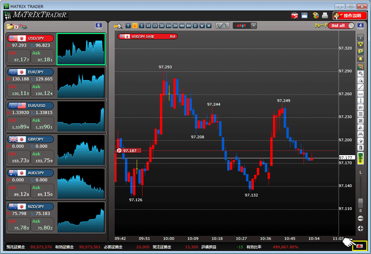Open the chart type dropdown arrow
Screen dimensions: 371x254
(x=254, y=26)
